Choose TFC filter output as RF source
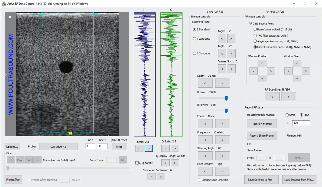Image resolution: width=322 pixels, height=187 pixels. (255, 35)
